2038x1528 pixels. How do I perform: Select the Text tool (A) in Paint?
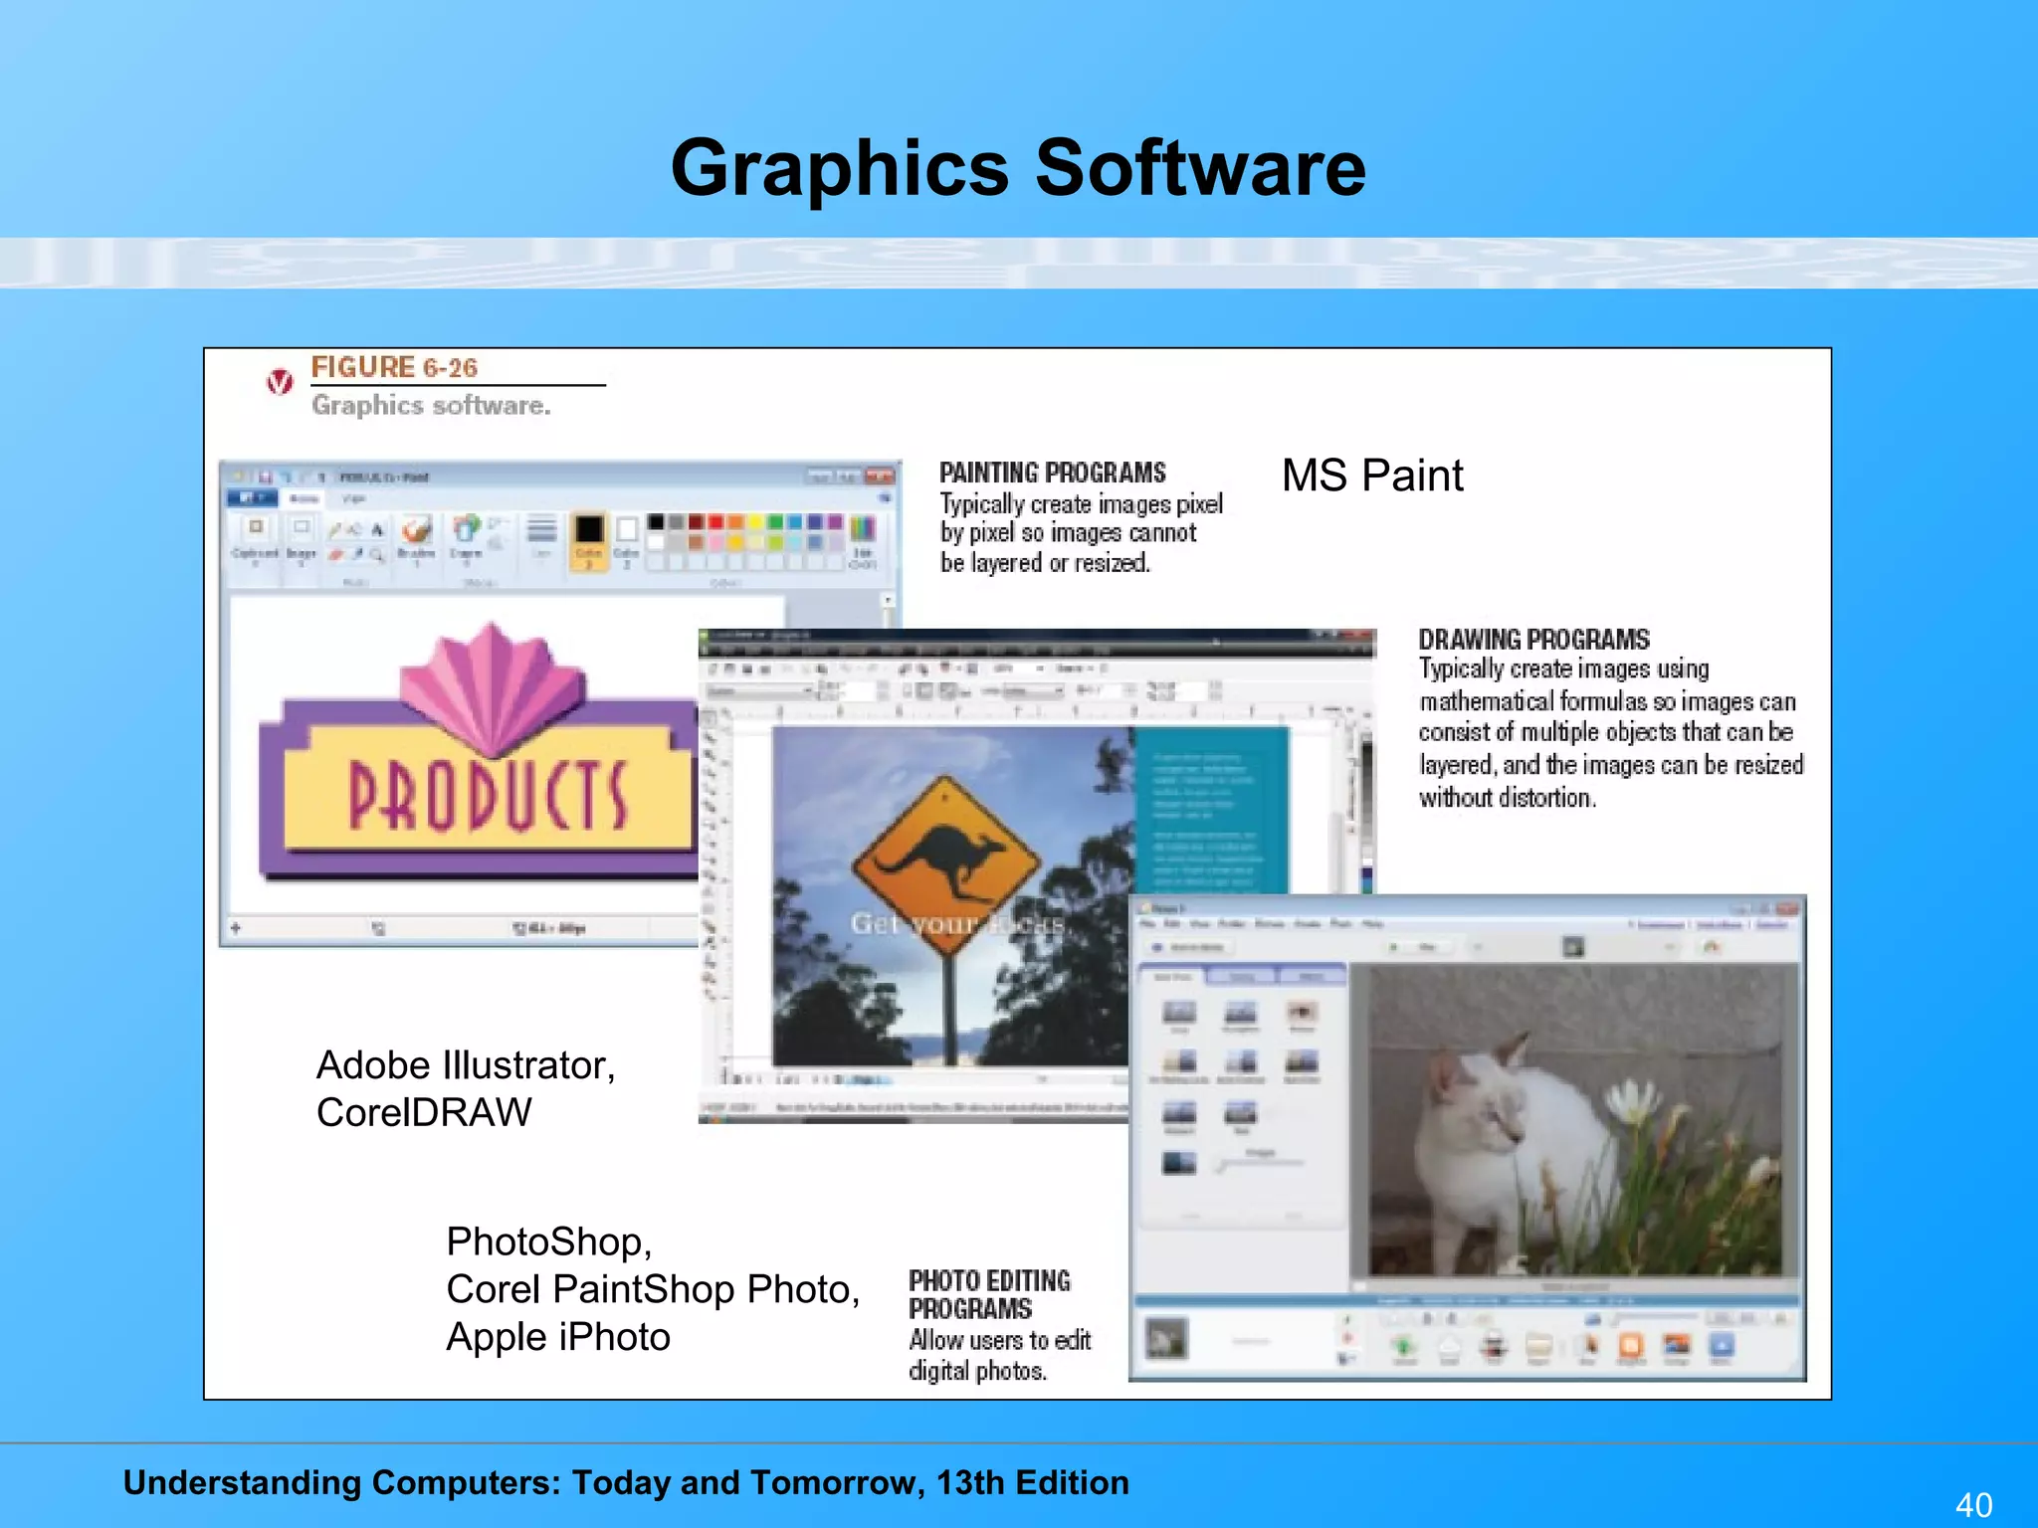(376, 529)
